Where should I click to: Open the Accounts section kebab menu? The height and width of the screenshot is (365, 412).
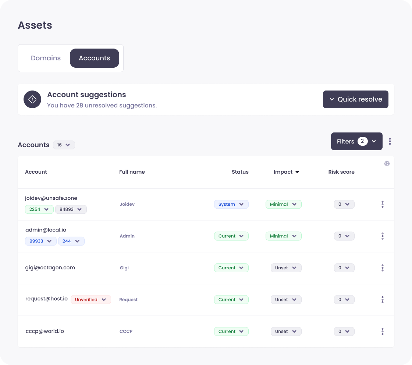pos(390,141)
